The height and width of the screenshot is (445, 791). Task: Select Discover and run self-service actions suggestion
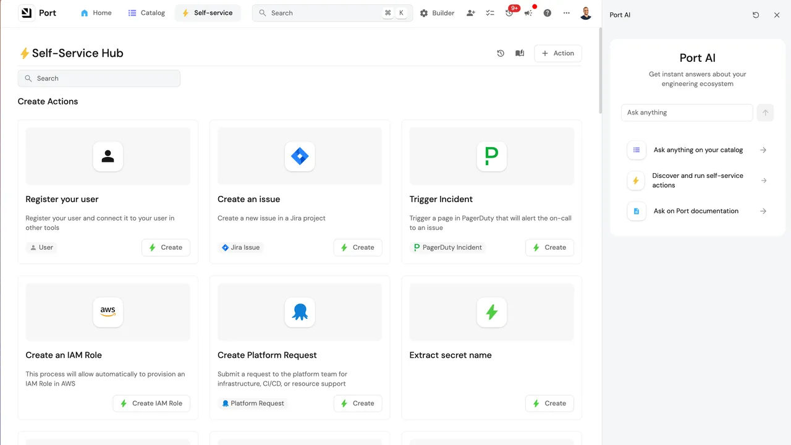point(698,180)
